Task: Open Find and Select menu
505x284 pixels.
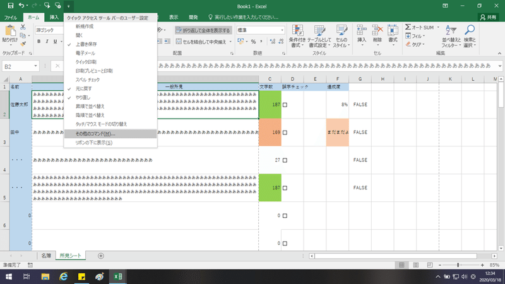Action: click(x=470, y=36)
